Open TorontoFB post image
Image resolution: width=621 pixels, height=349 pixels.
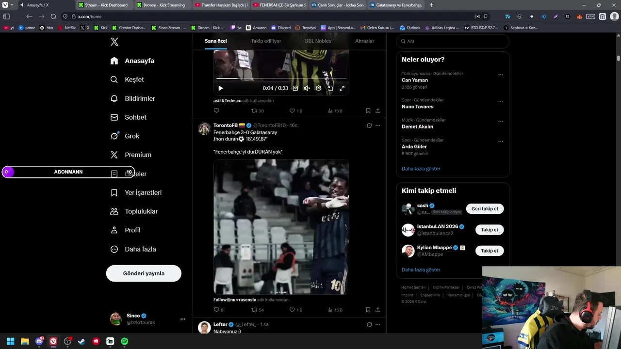281,227
